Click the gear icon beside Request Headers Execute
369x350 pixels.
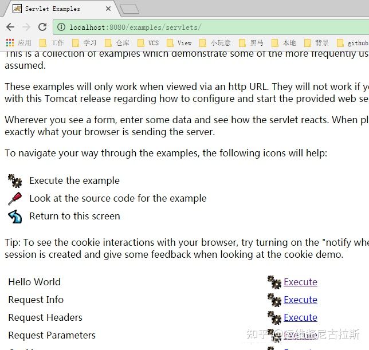(x=274, y=317)
